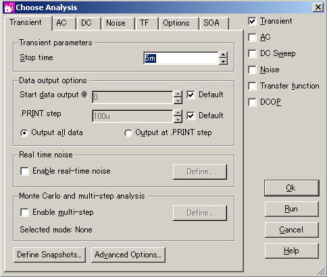327x277 pixels.
Task: Increase Stop time with up spinner arrow
Action: tap(223, 55)
